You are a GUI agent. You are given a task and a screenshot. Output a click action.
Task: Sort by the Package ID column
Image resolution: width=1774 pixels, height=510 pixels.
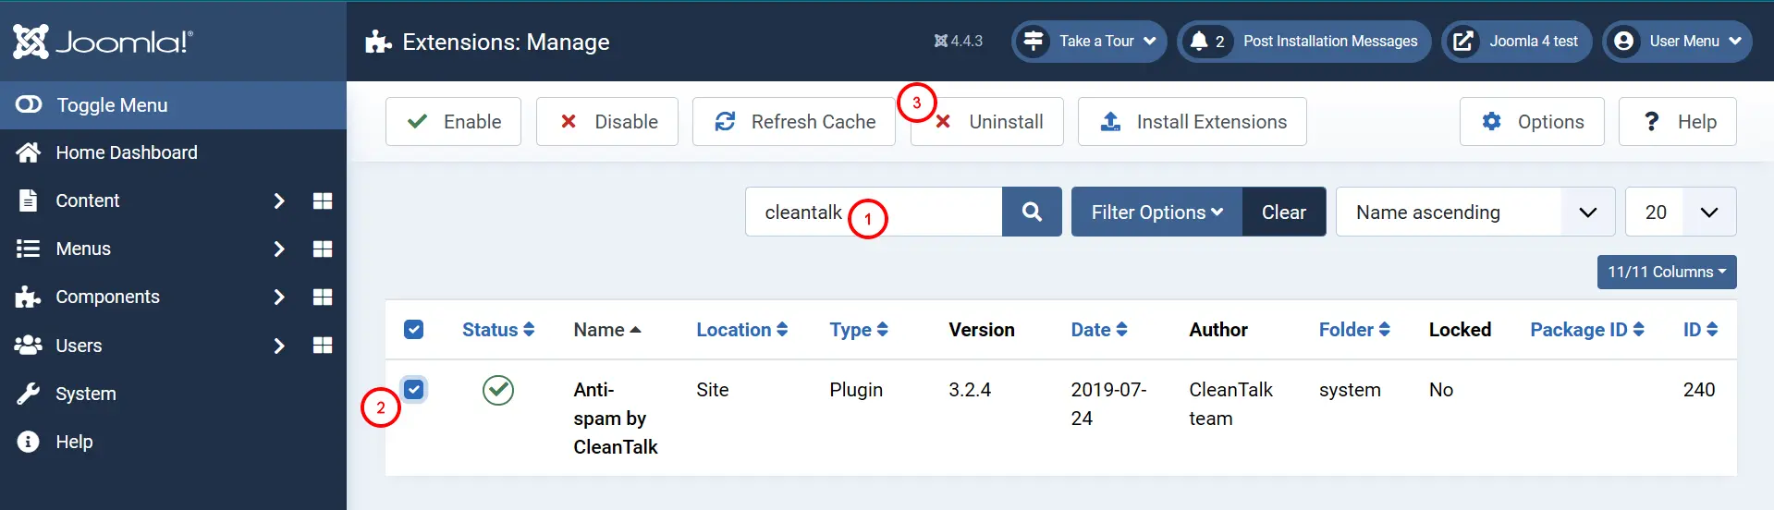tap(1587, 329)
